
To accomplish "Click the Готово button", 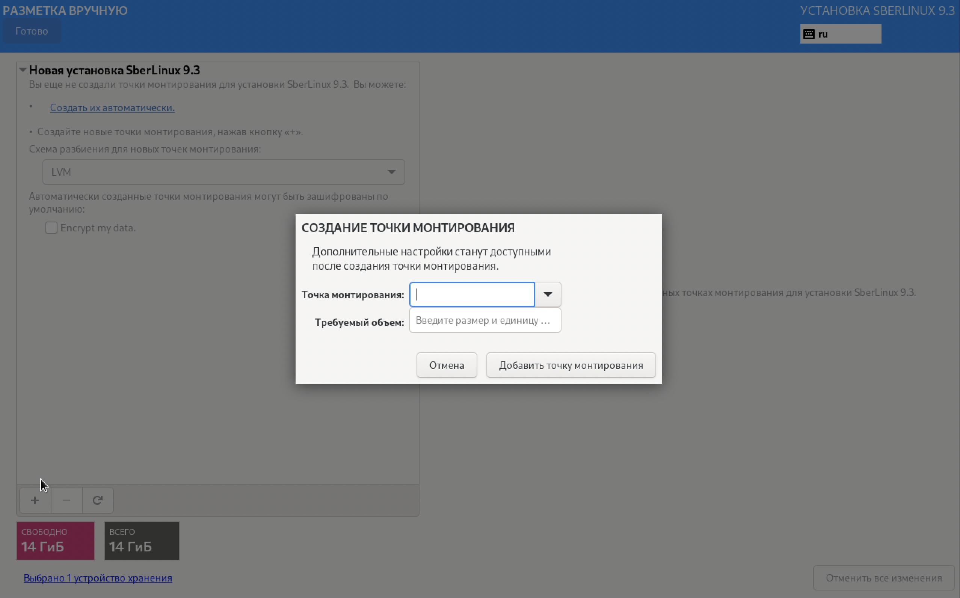I will (x=32, y=31).
